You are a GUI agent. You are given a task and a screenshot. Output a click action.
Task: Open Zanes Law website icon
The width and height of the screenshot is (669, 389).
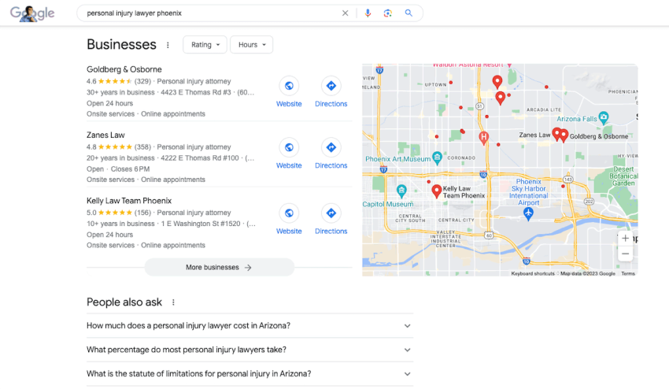pos(289,147)
